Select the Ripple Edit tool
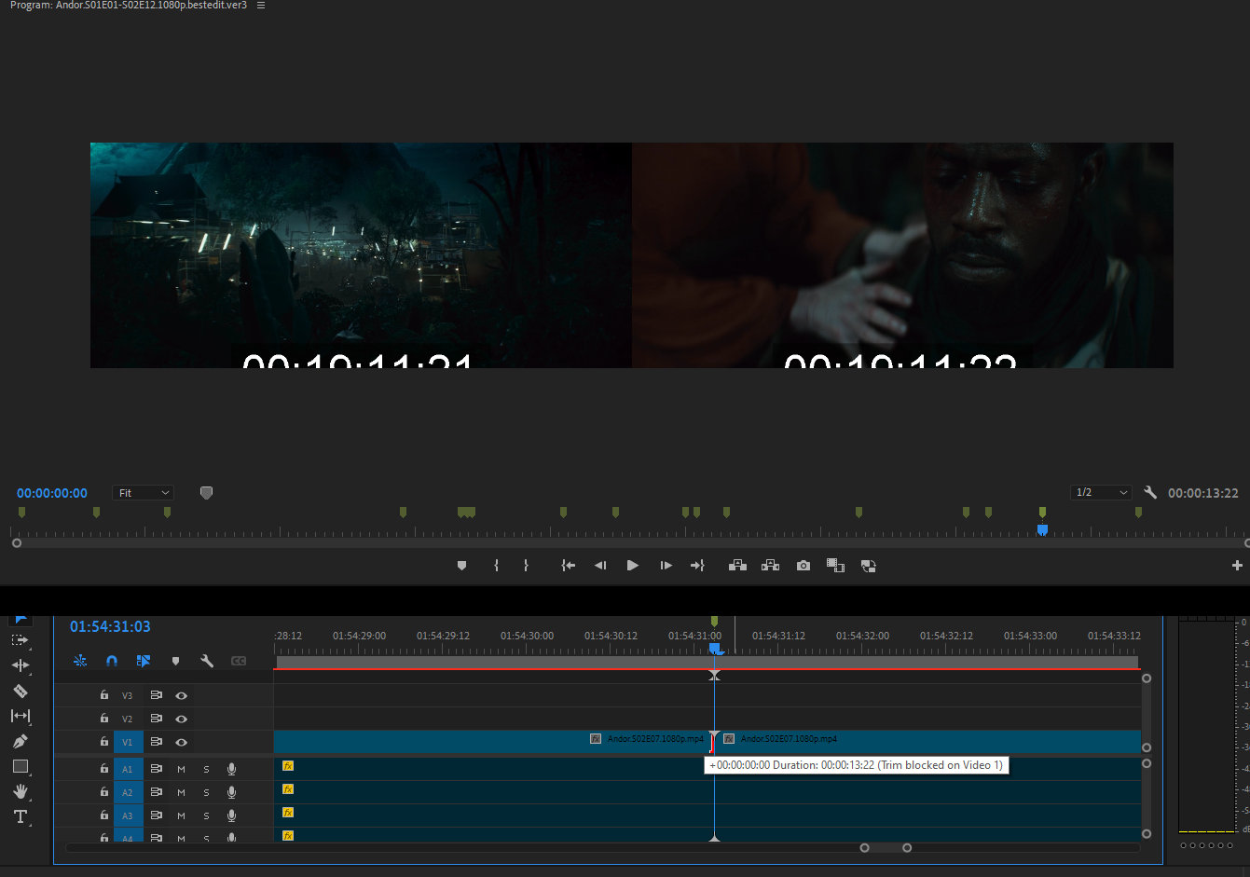The image size is (1250, 877). pyautogui.click(x=20, y=665)
